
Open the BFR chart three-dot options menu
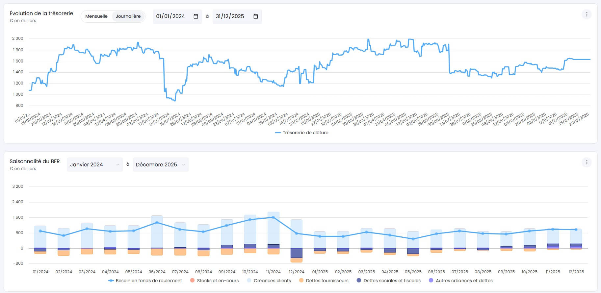(587, 162)
